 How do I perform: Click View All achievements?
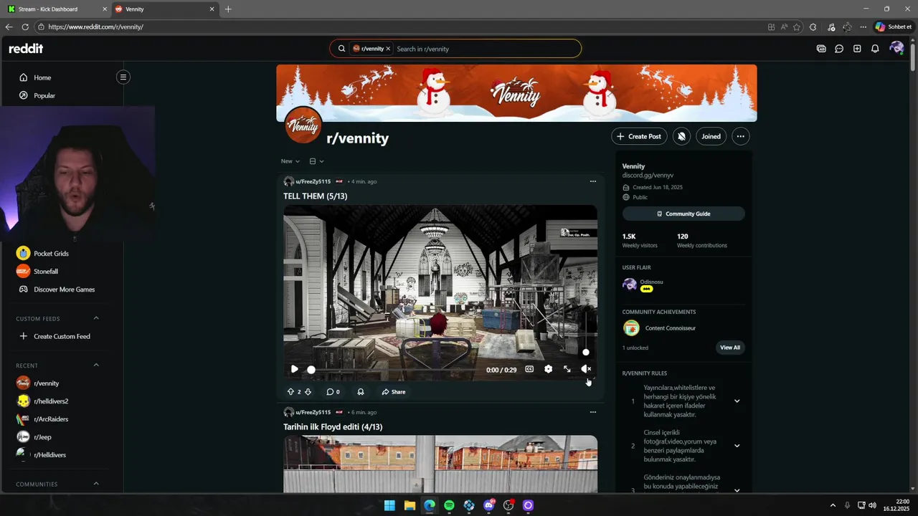[729, 348]
